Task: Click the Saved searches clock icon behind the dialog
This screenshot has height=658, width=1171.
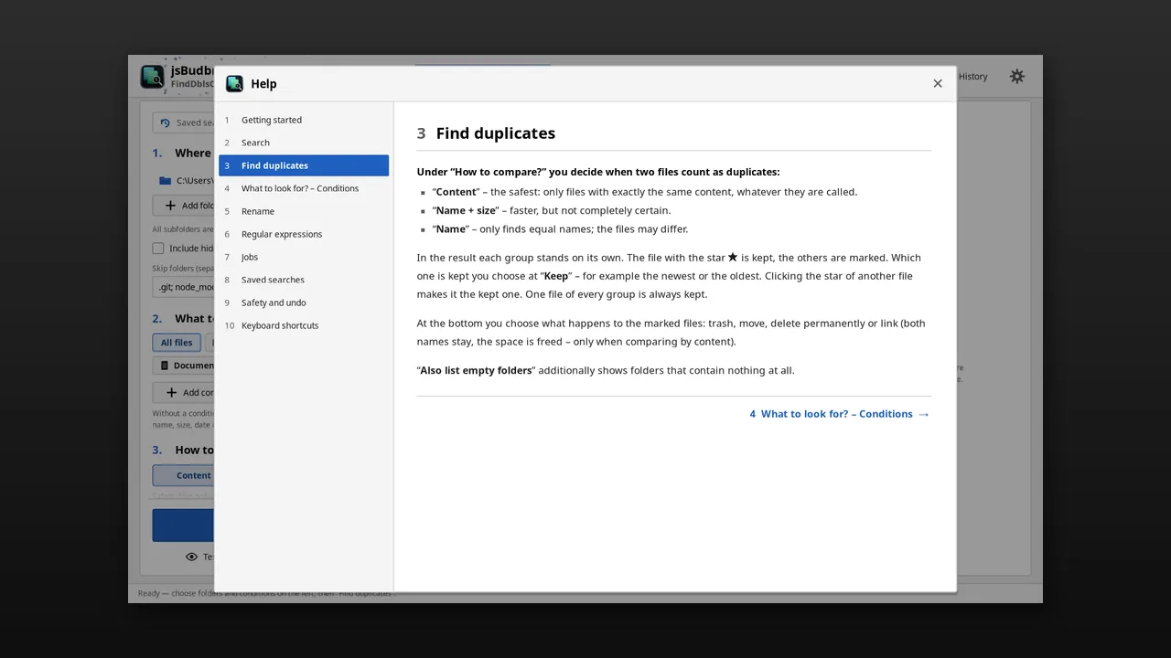Action: (x=165, y=122)
